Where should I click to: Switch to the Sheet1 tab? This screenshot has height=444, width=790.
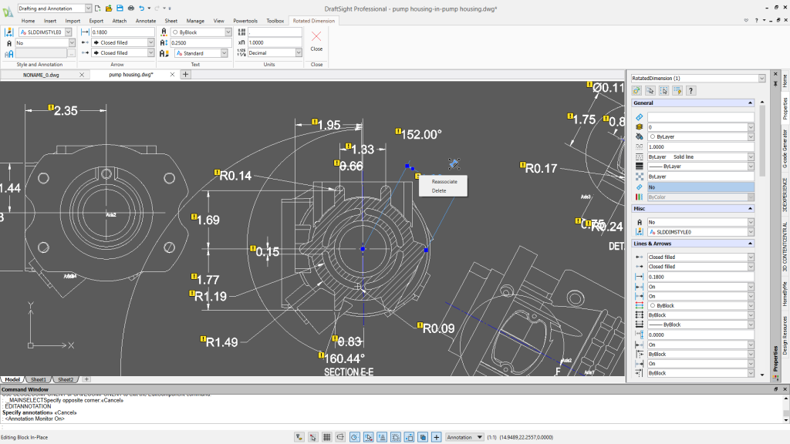[x=37, y=379]
